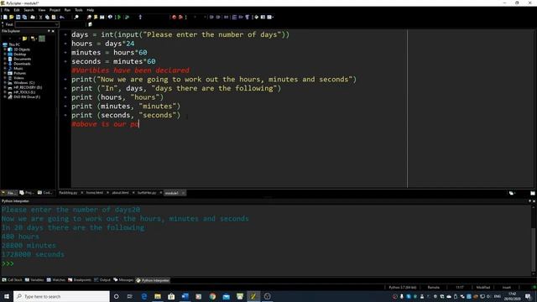Click the browse folder icon in File Explorer
This screenshot has width=537, height=302.
[24, 39]
